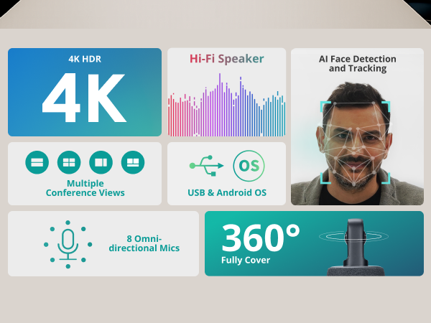Click the audio equalizer waveform graphic
Image resolution: width=431 pixels, height=323 pixels.
[226, 106]
